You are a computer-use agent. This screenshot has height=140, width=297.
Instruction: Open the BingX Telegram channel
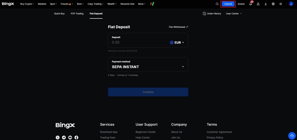point(64,138)
